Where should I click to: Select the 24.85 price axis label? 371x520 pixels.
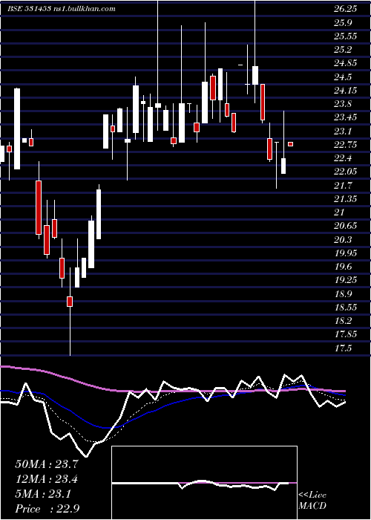coord(345,63)
